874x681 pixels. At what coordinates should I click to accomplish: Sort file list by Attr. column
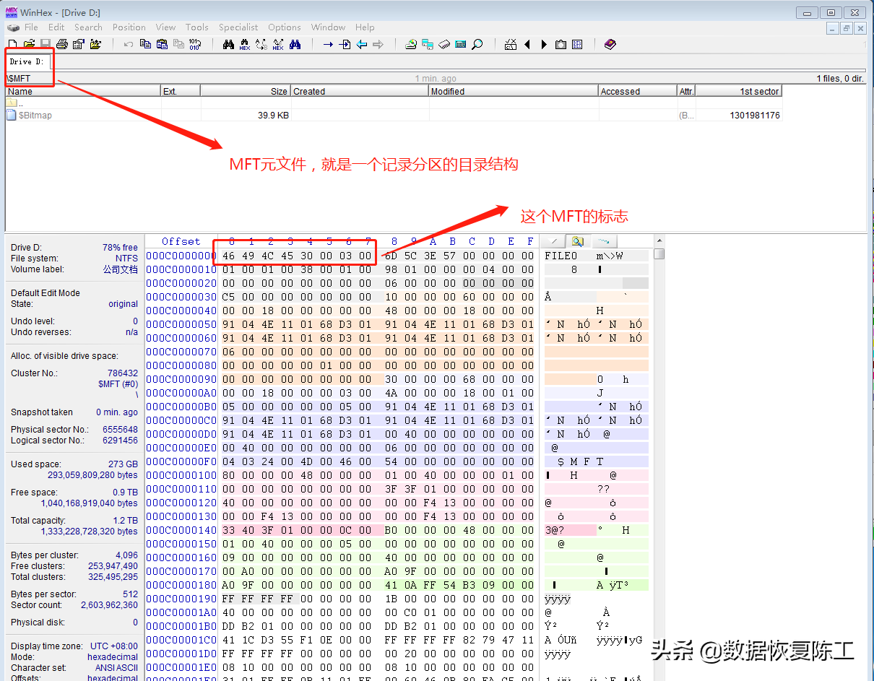[x=686, y=91]
